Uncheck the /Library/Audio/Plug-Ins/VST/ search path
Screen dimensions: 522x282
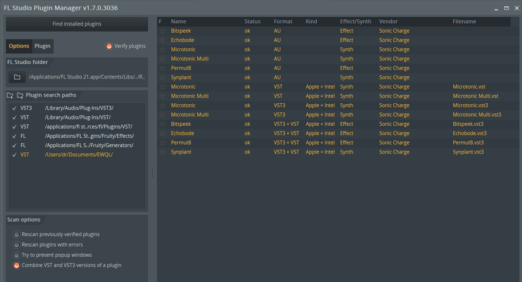pyautogui.click(x=14, y=117)
